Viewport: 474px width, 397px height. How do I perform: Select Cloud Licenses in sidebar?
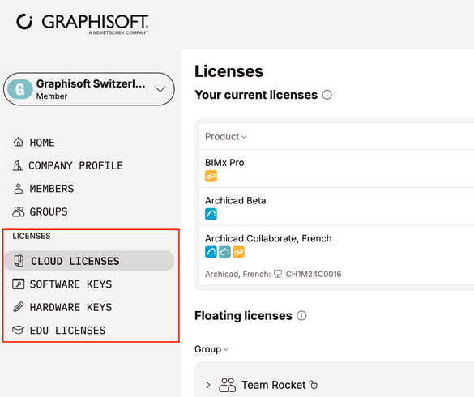89,261
